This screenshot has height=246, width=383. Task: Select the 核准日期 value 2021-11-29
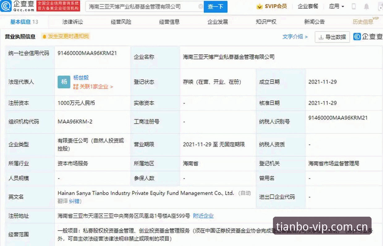click(322, 103)
